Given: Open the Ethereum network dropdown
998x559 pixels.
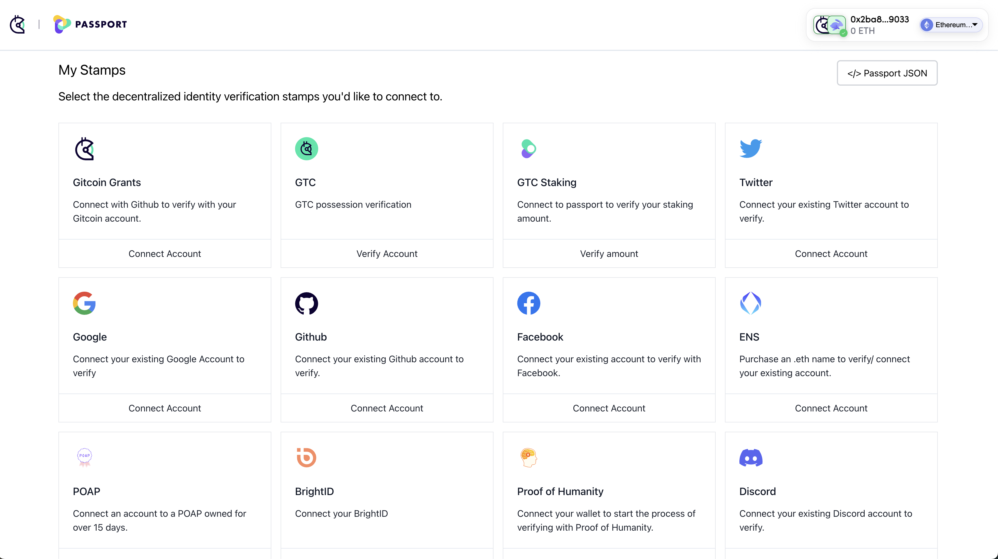Looking at the screenshot, I should 951,25.
